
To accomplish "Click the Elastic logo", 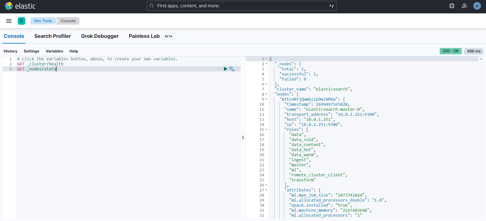I will click(x=20, y=6).
